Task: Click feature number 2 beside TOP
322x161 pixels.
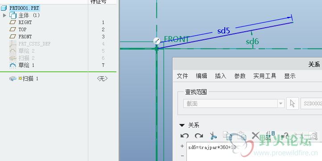Action: 103,29
